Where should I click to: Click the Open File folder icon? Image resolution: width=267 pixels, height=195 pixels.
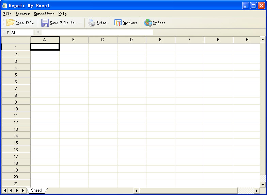(x=10, y=22)
